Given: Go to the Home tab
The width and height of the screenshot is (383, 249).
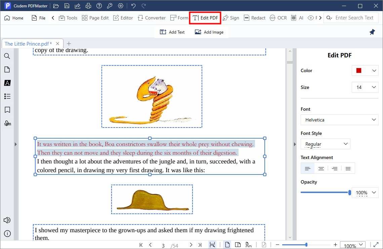Looking at the screenshot, I should click(x=14, y=18).
